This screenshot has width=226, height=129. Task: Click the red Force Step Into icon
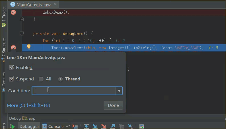(104, 126)
